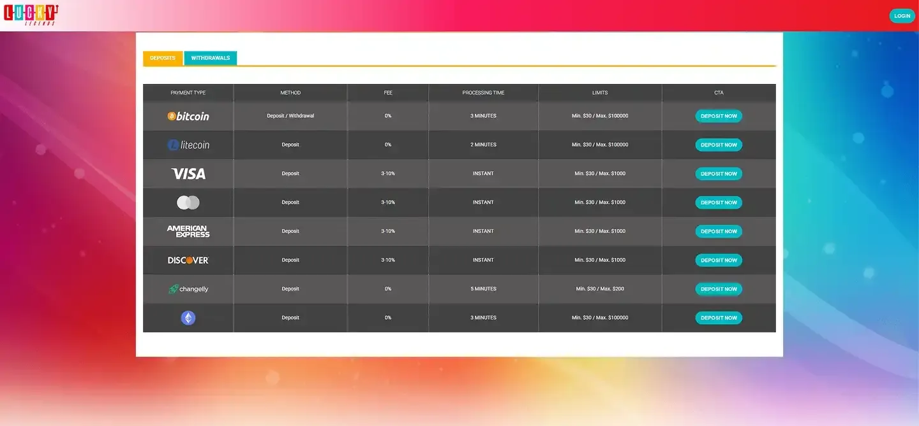
Task: Click the Fee column header
Action: (x=388, y=93)
